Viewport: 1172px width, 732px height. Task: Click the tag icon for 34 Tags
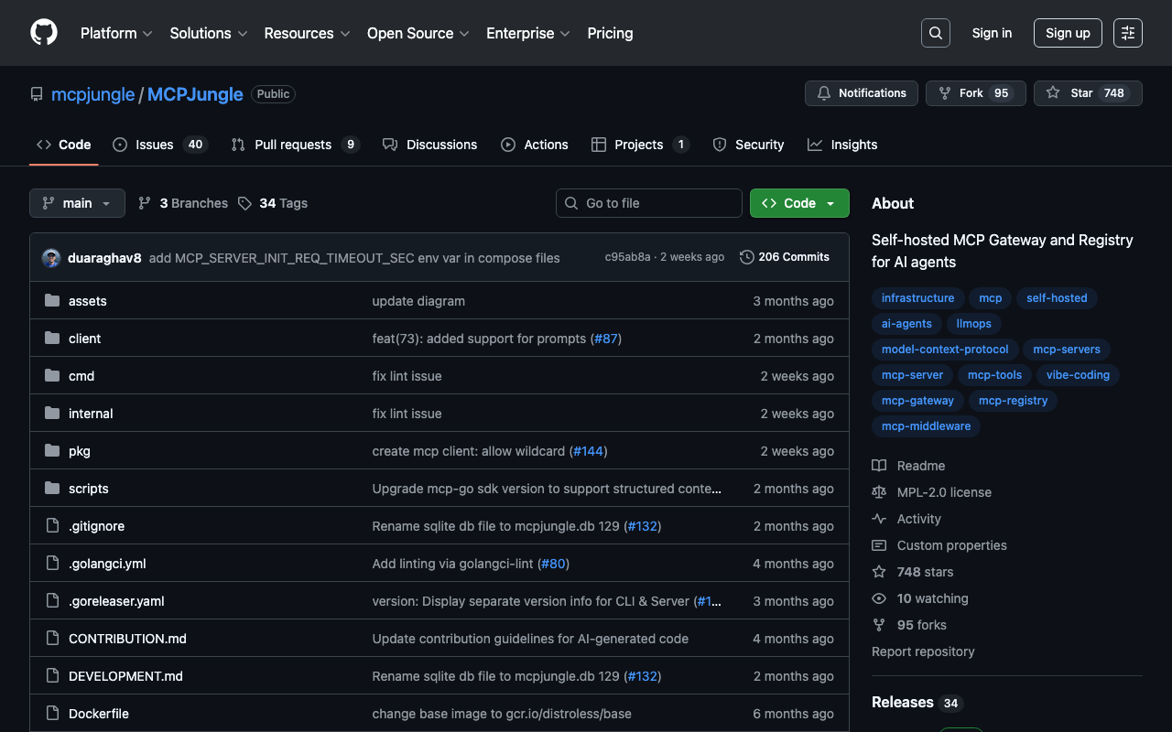tap(244, 203)
